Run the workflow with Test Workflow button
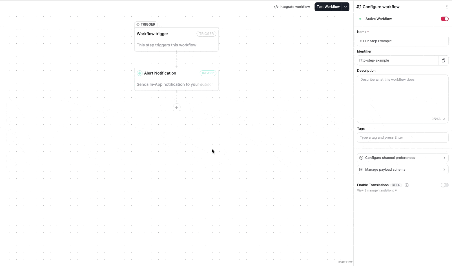Image resolution: width=452 pixels, height=266 pixels. [328, 6]
